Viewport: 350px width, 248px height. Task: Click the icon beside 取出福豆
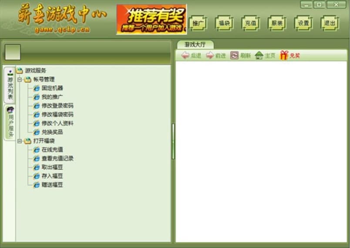pos(37,167)
